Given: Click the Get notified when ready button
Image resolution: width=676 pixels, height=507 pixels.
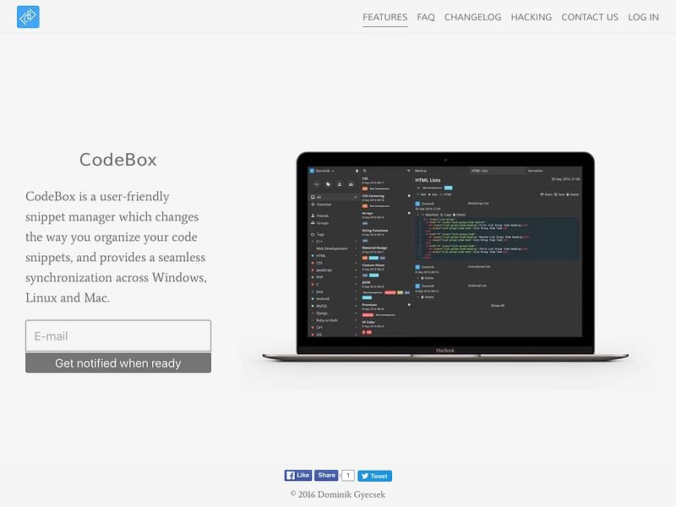Looking at the screenshot, I should pos(118,363).
